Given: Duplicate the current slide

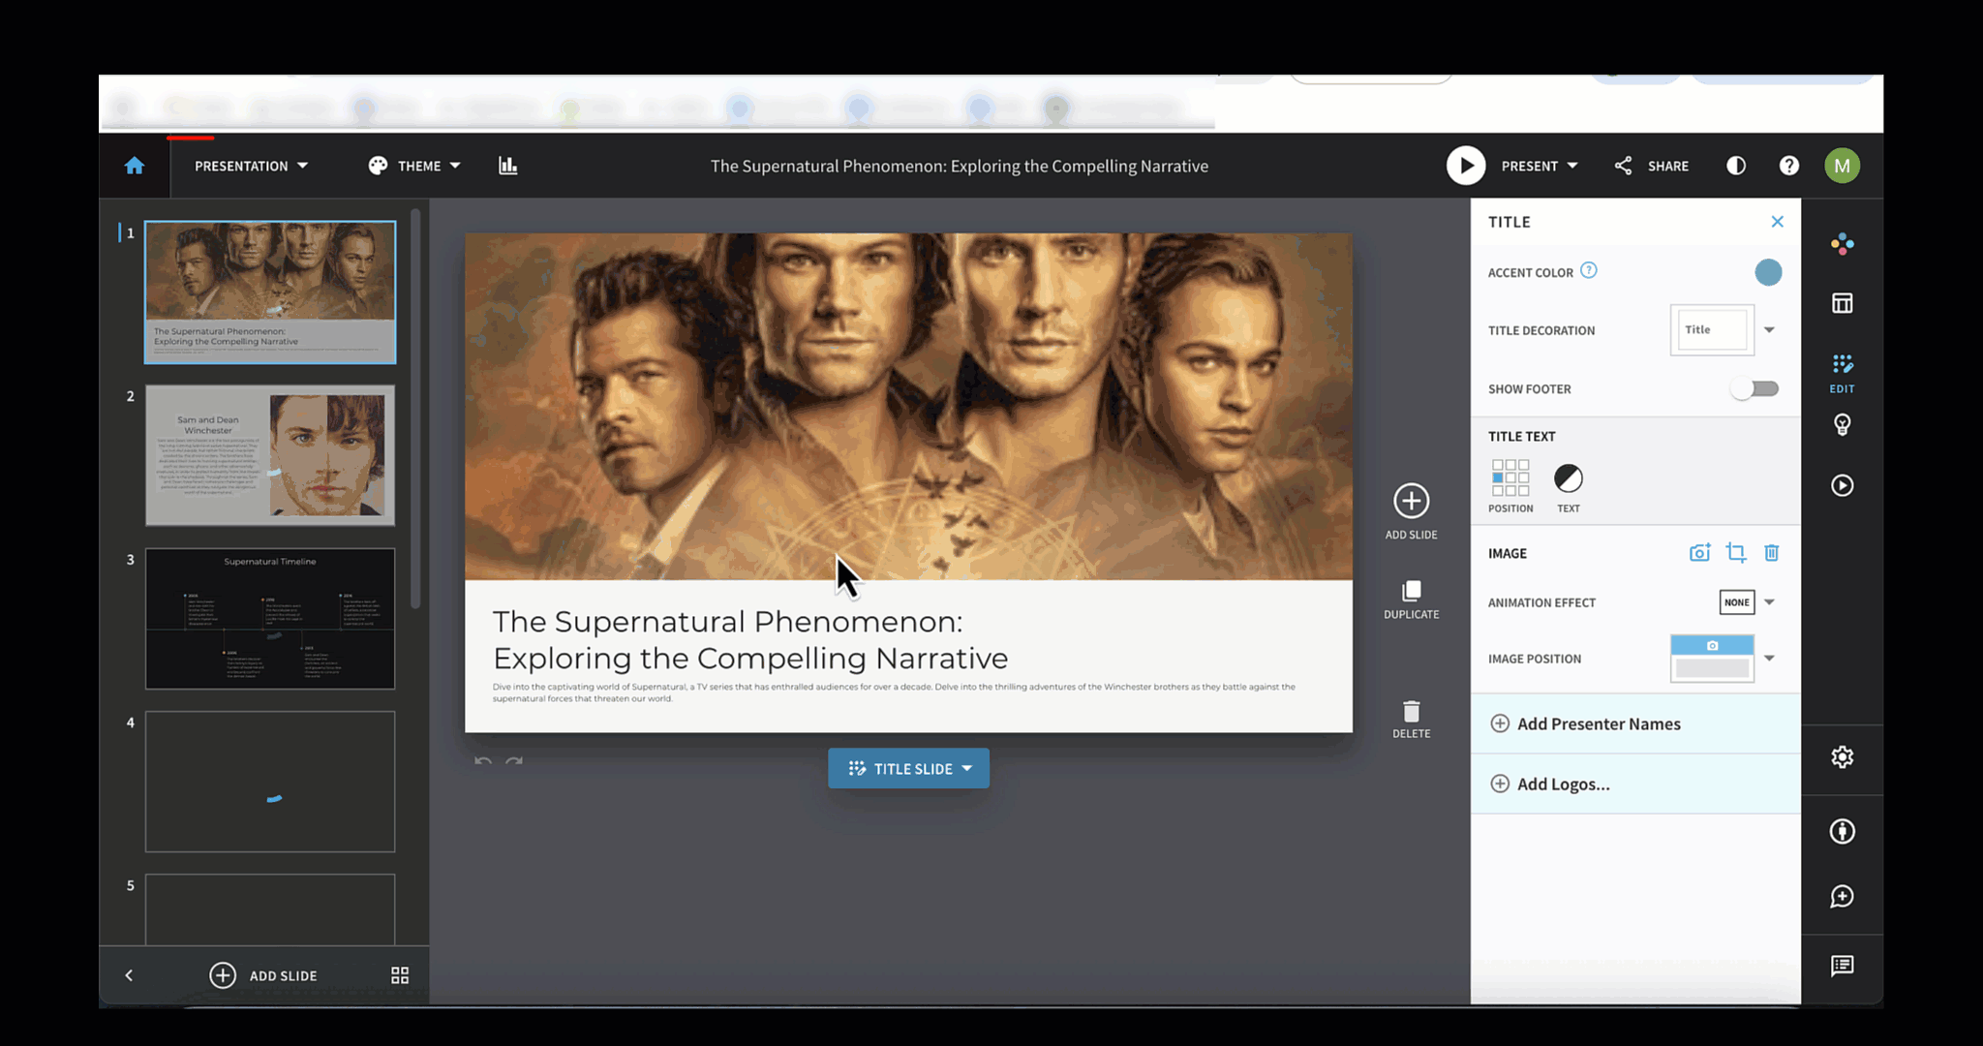Looking at the screenshot, I should [x=1411, y=600].
